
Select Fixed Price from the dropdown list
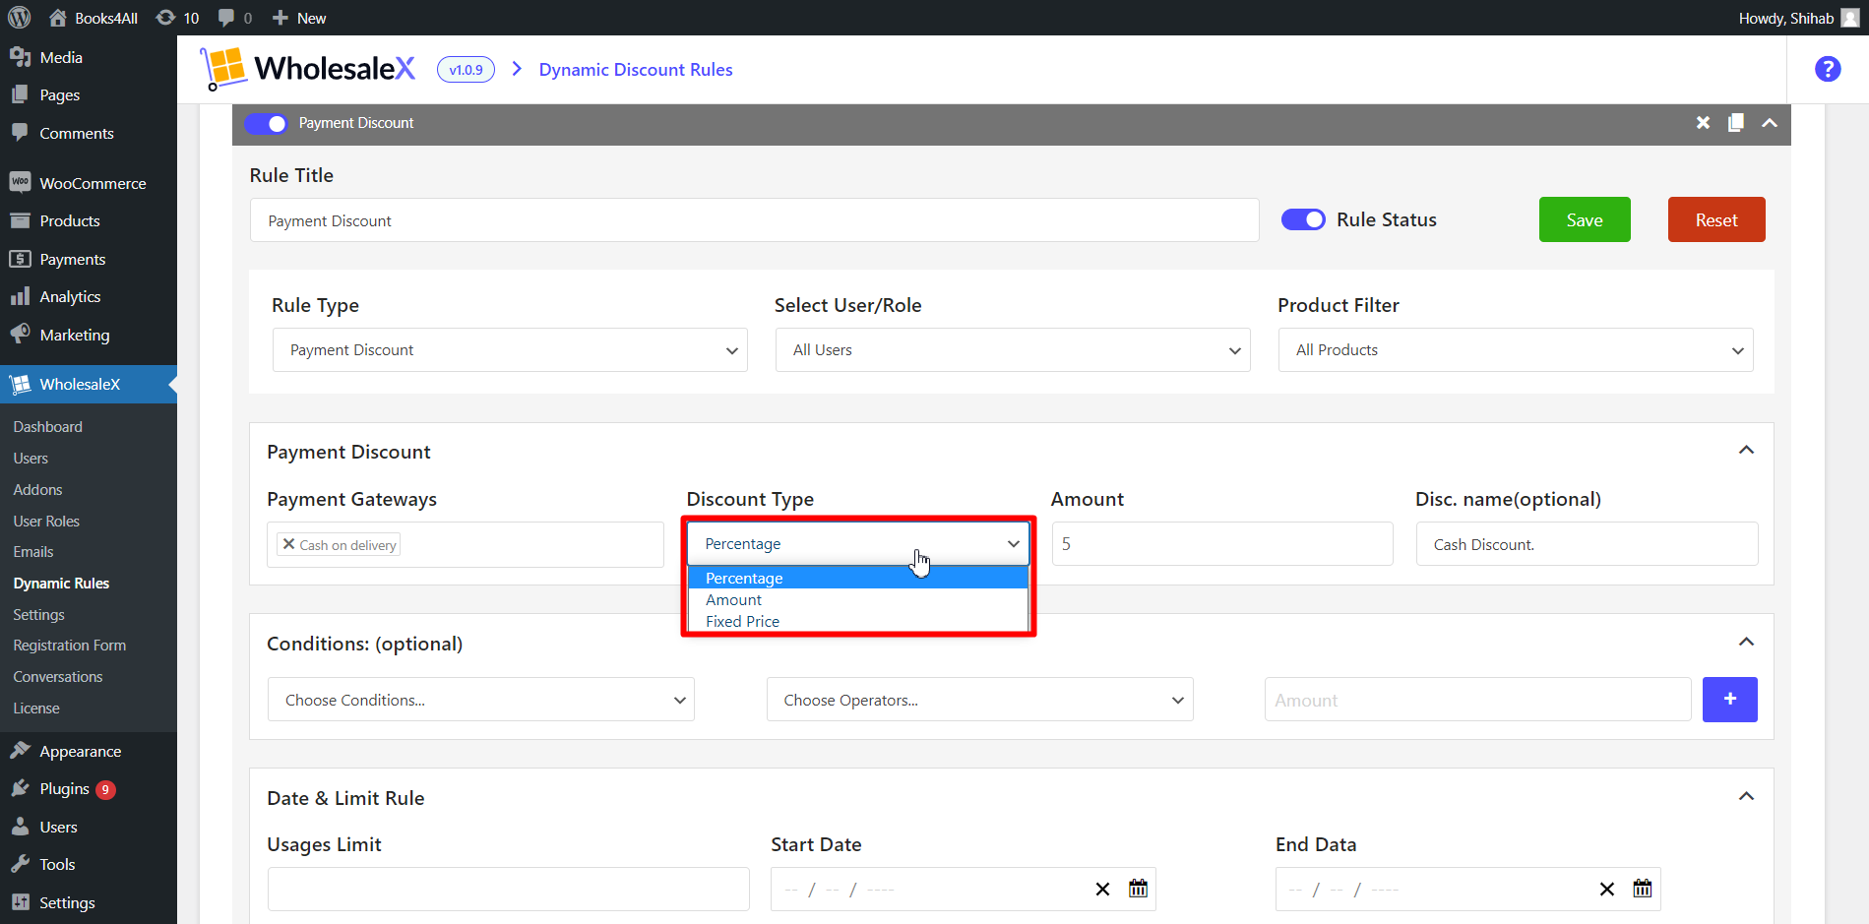pos(858,621)
